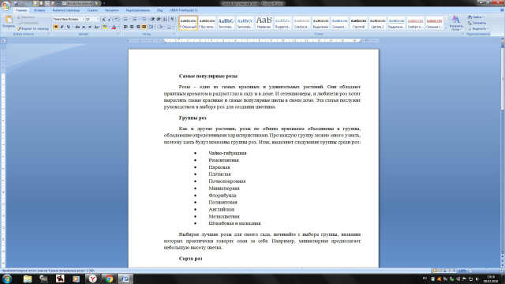Open Выделить select dropdown
The image size is (505, 284).
[478, 28]
